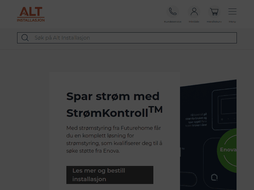The image size is (254, 190).
Task: Click the magnifying glass search icon
Action: [x=25, y=38]
